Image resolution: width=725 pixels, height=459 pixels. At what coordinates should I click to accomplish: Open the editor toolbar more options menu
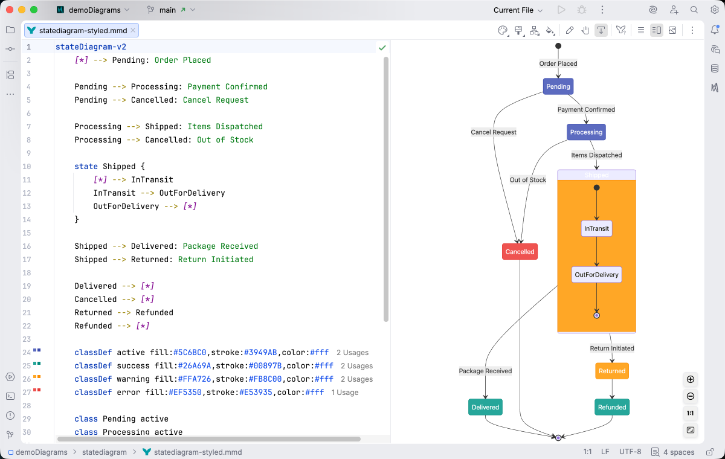(x=692, y=30)
